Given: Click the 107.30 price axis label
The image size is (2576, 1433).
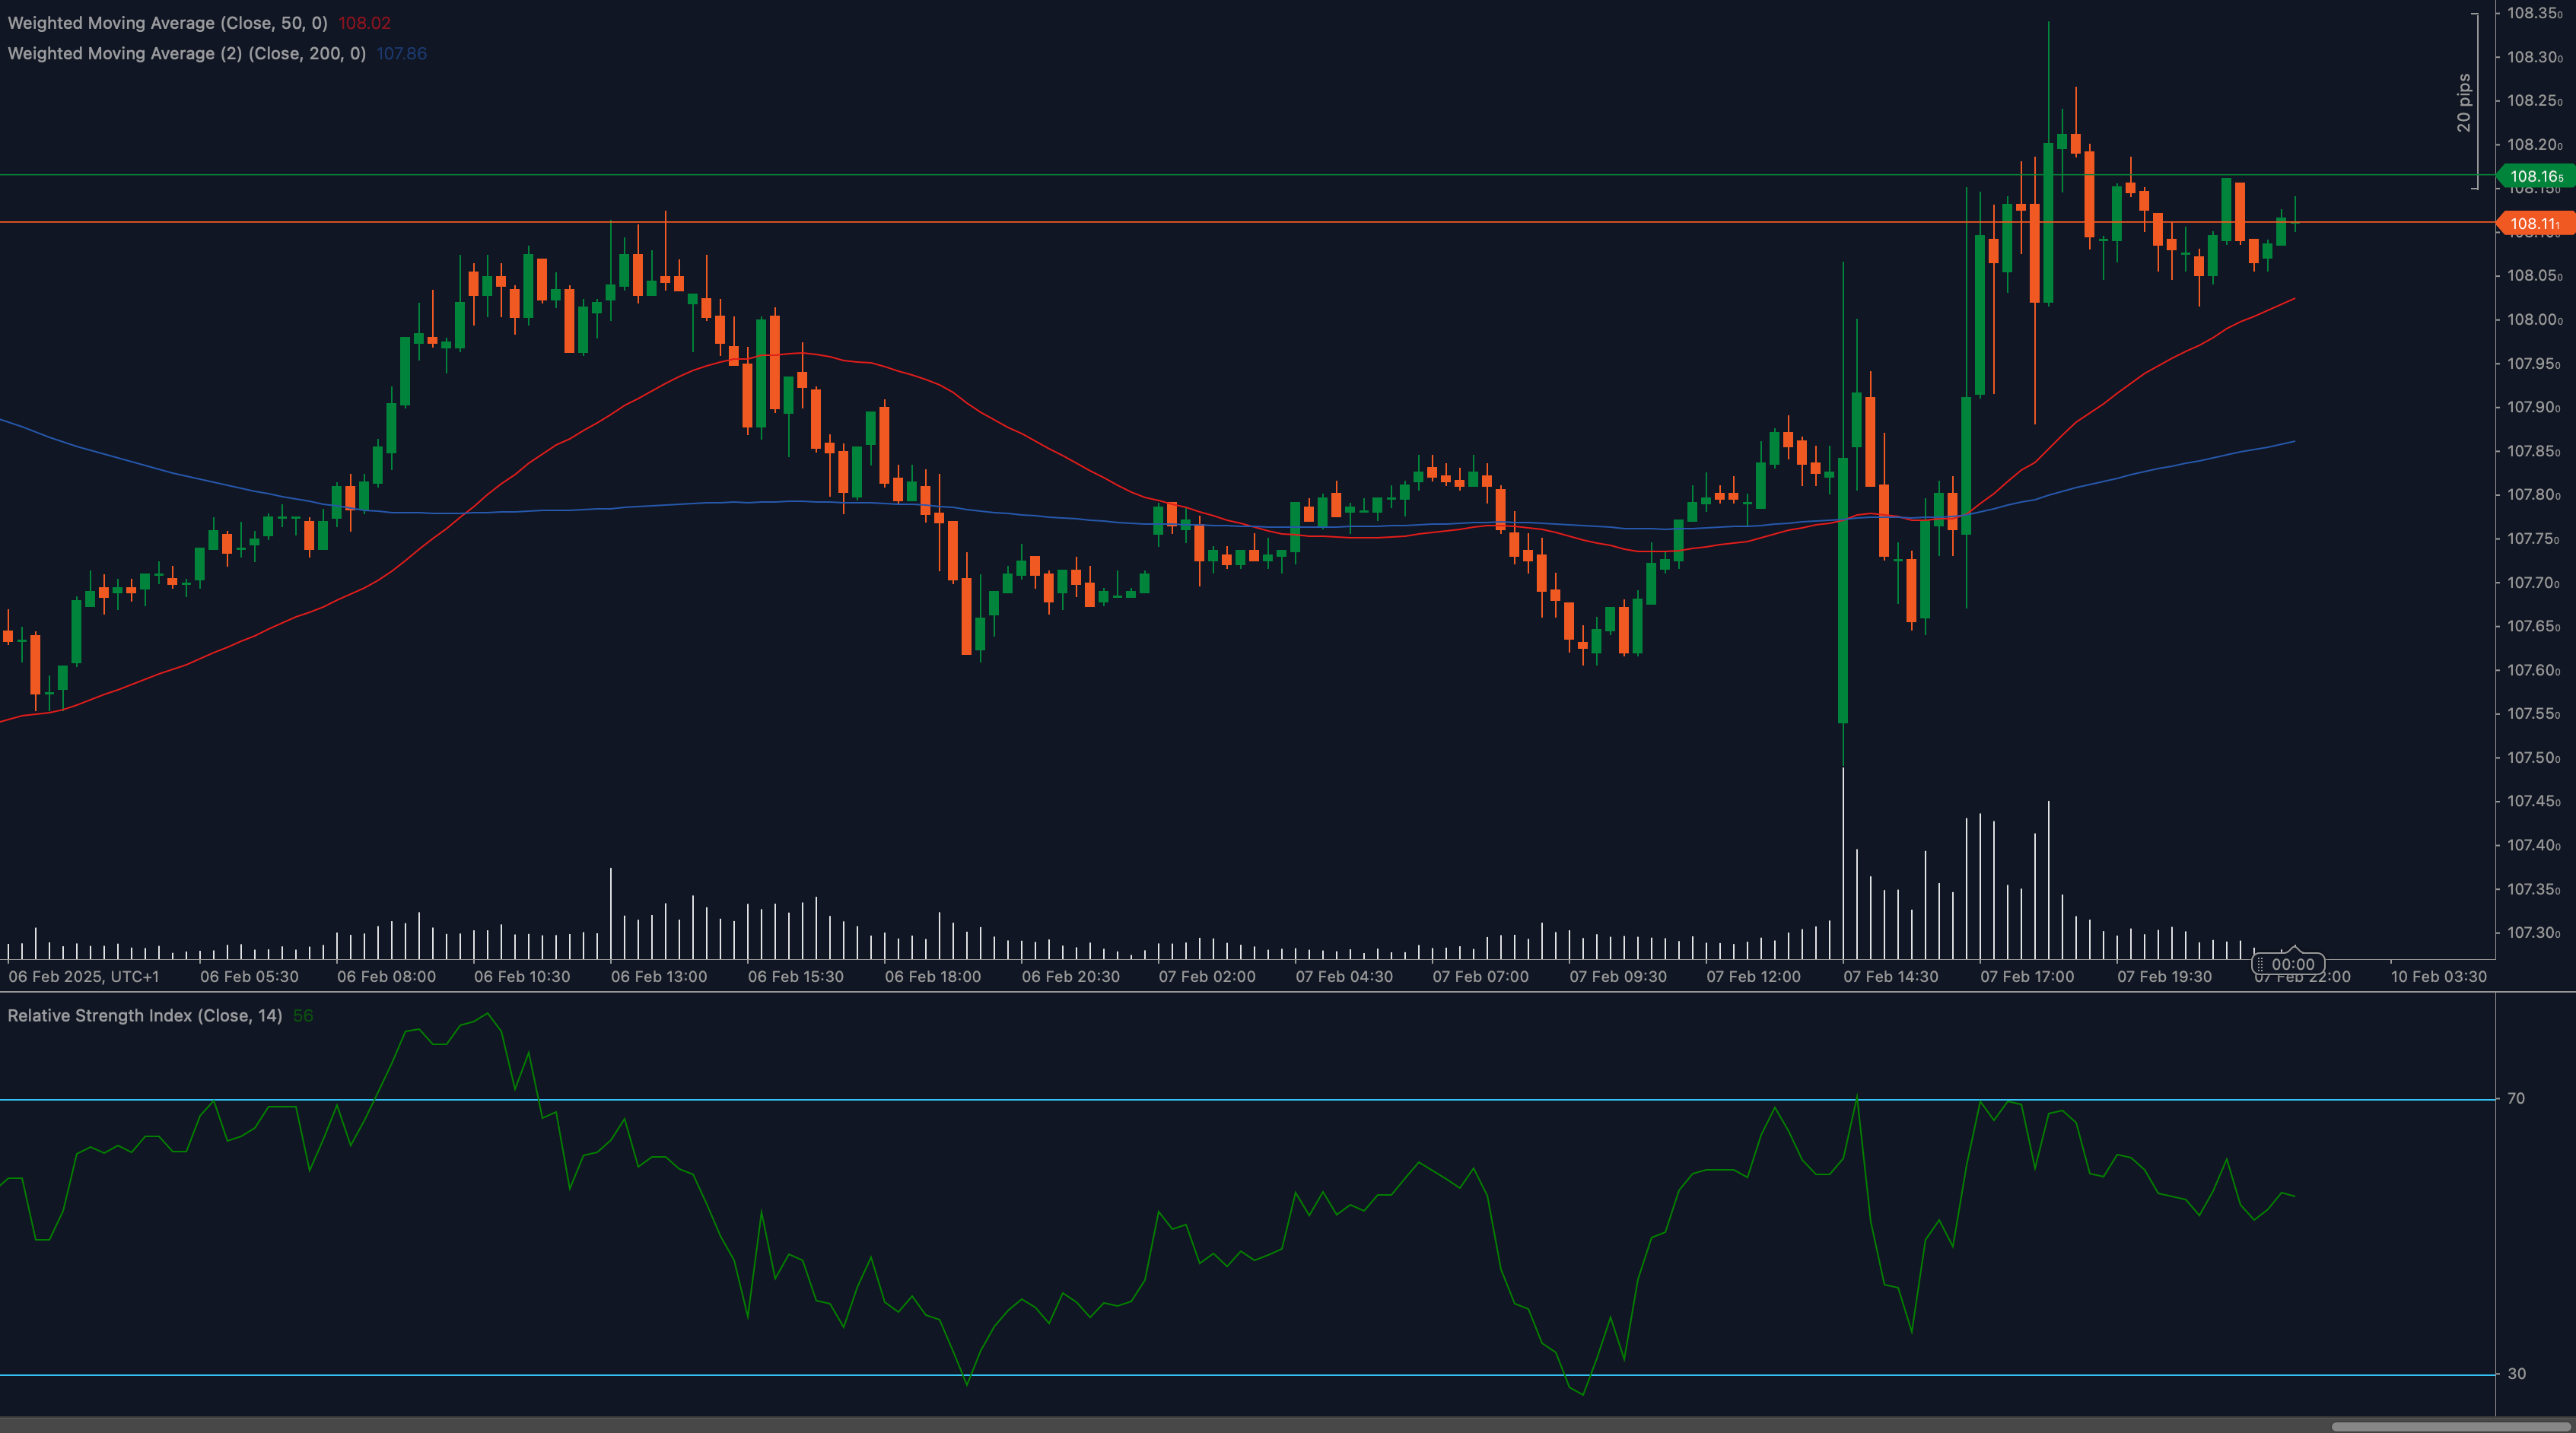Looking at the screenshot, I should tap(2534, 932).
